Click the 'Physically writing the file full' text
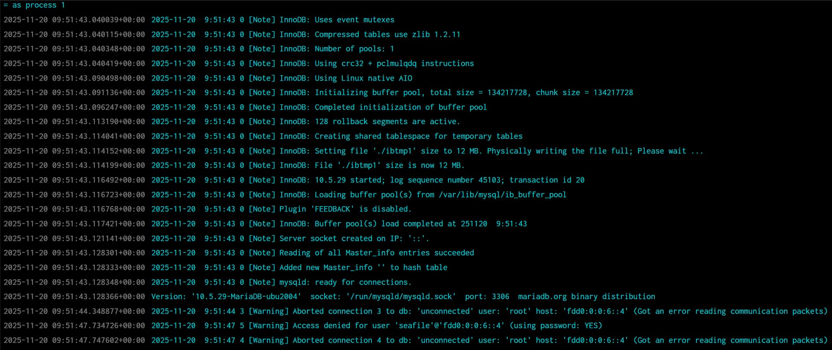The image size is (832, 350). click(559, 151)
